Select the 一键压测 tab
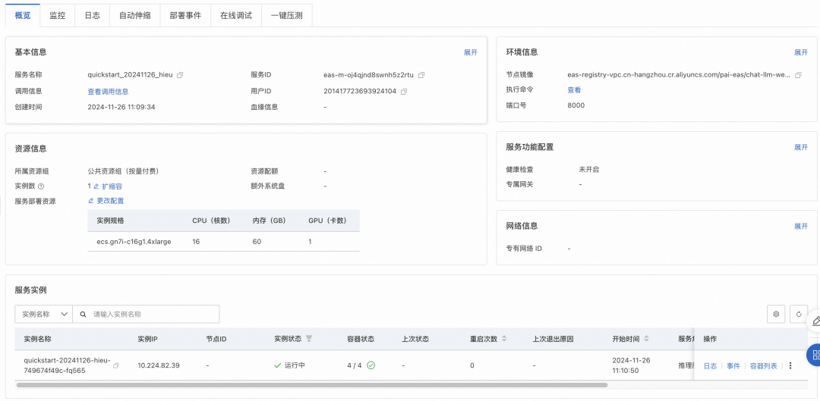Image resolution: width=820 pixels, height=401 pixels. point(286,15)
